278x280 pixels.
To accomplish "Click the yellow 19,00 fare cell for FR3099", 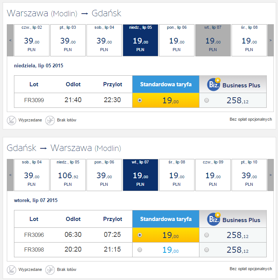I will [166, 100].
